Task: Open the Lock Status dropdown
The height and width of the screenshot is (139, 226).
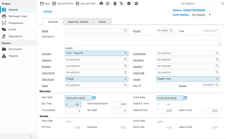Action: 201,15
